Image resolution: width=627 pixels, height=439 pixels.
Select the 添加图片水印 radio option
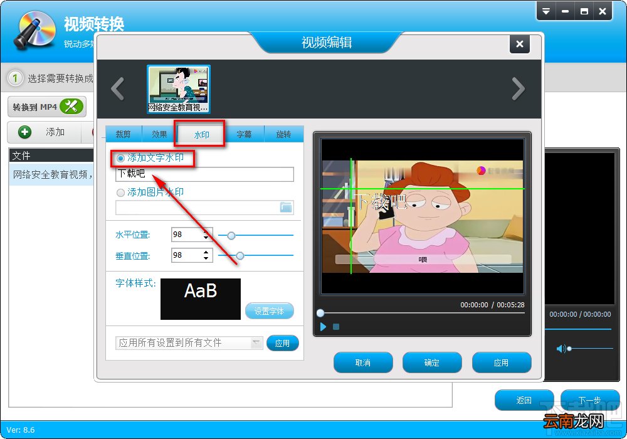120,193
